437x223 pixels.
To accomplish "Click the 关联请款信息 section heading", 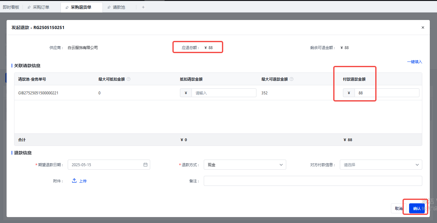I will pos(27,66).
